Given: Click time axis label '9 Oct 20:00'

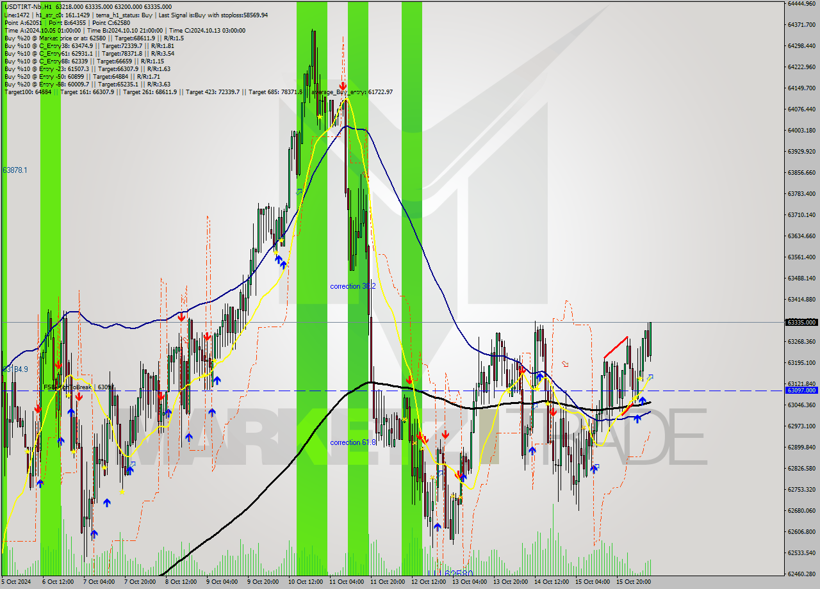Looking at the screenshot, I should [x=263, y=582].
